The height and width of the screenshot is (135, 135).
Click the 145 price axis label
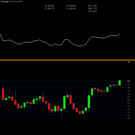click(129, 106)
